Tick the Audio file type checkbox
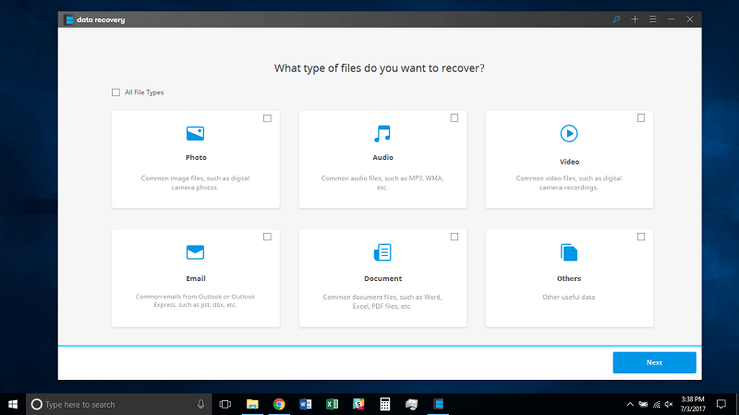 454,118
